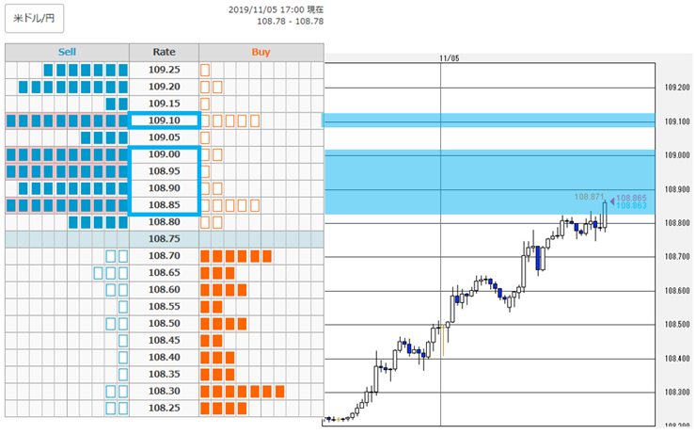Click the blue 108.863 price label
696x434 pixels.
pyautogui.click(x=631, y=205)
